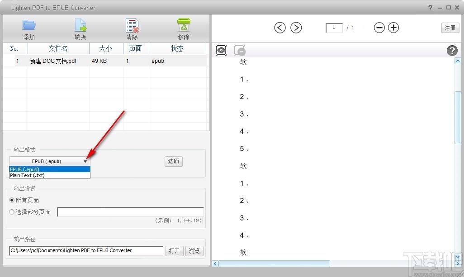Click the remove-selection-area icon
464x277 pixels.
pyautogui.click(x=239, y=50)
